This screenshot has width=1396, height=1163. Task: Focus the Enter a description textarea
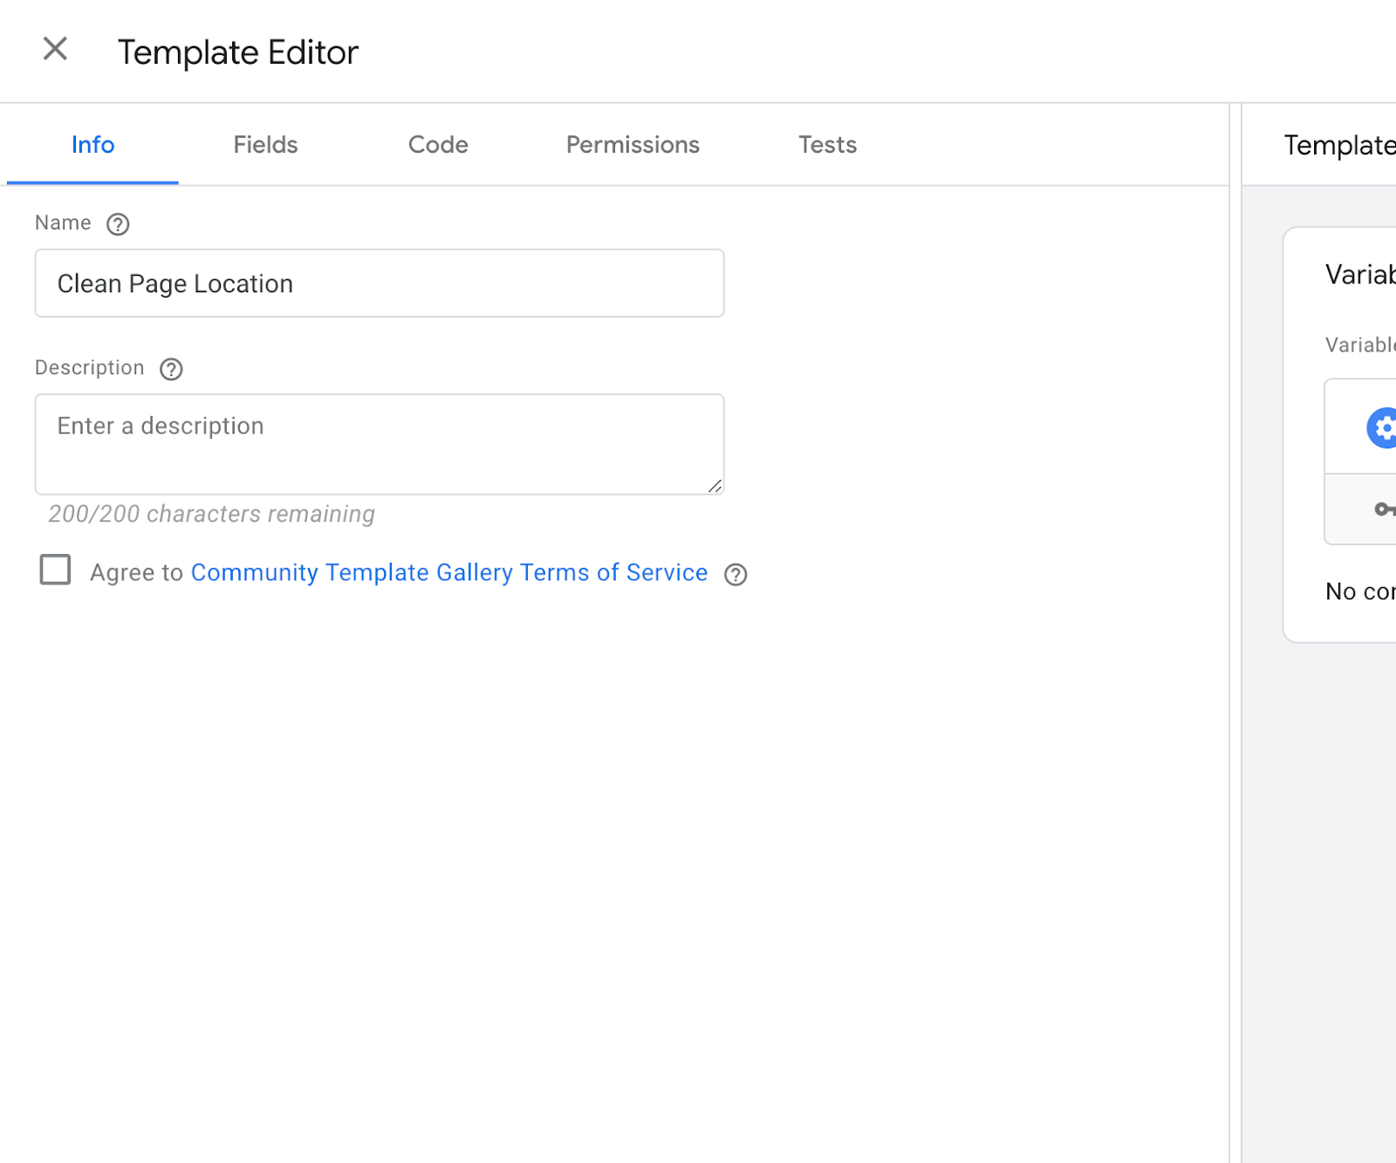click(380, 444)
